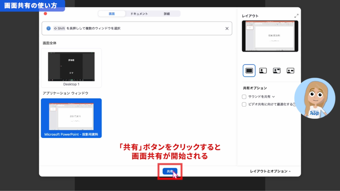
Task: Select the fourth side-by-side layout icon
Action: coord(290,70)
